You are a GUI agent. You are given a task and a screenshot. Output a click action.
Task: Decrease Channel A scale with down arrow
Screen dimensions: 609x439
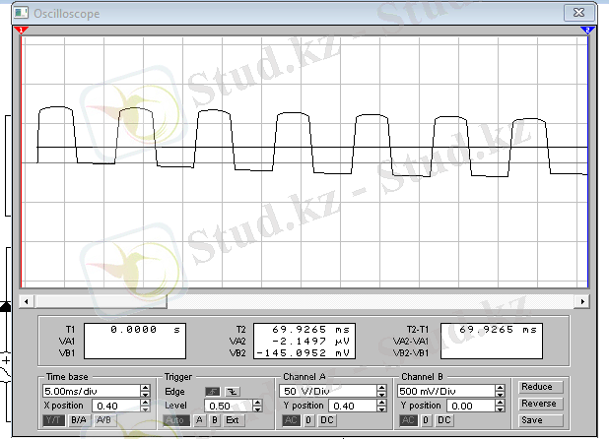pos(381,394)
